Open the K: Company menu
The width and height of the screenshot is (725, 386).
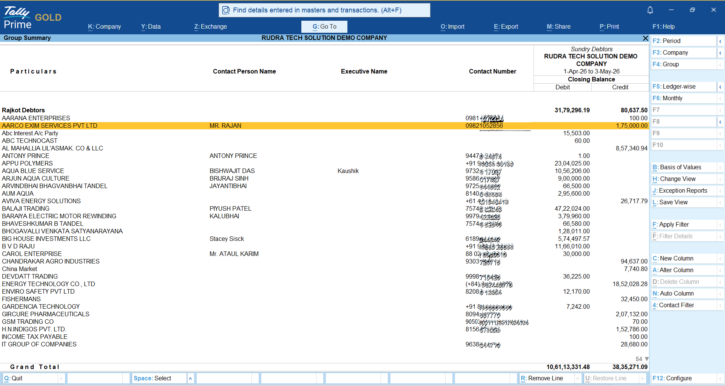104,27
